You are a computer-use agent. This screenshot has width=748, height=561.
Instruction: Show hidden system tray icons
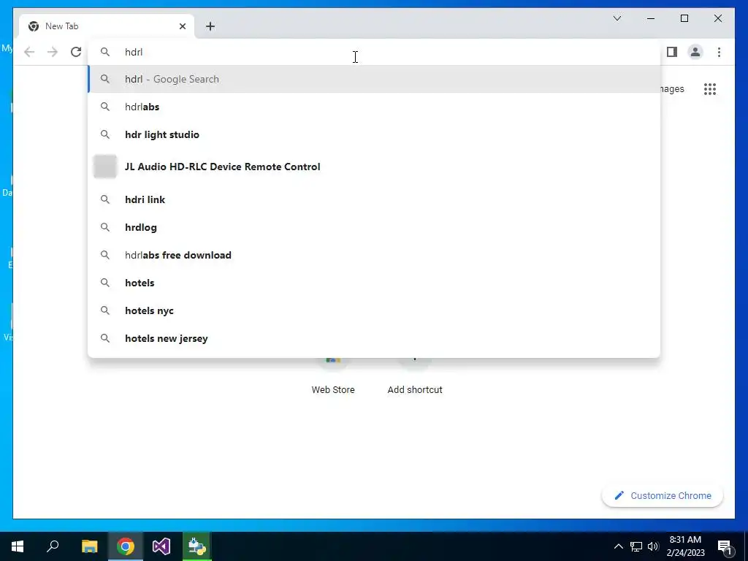pyautogui.click(x=618, y=546)
